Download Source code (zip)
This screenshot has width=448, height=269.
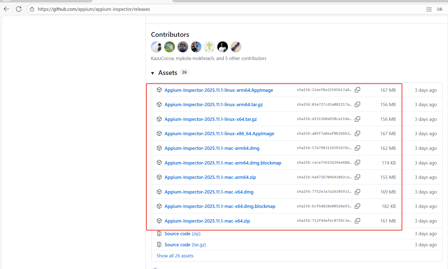(x=183, y=234)
